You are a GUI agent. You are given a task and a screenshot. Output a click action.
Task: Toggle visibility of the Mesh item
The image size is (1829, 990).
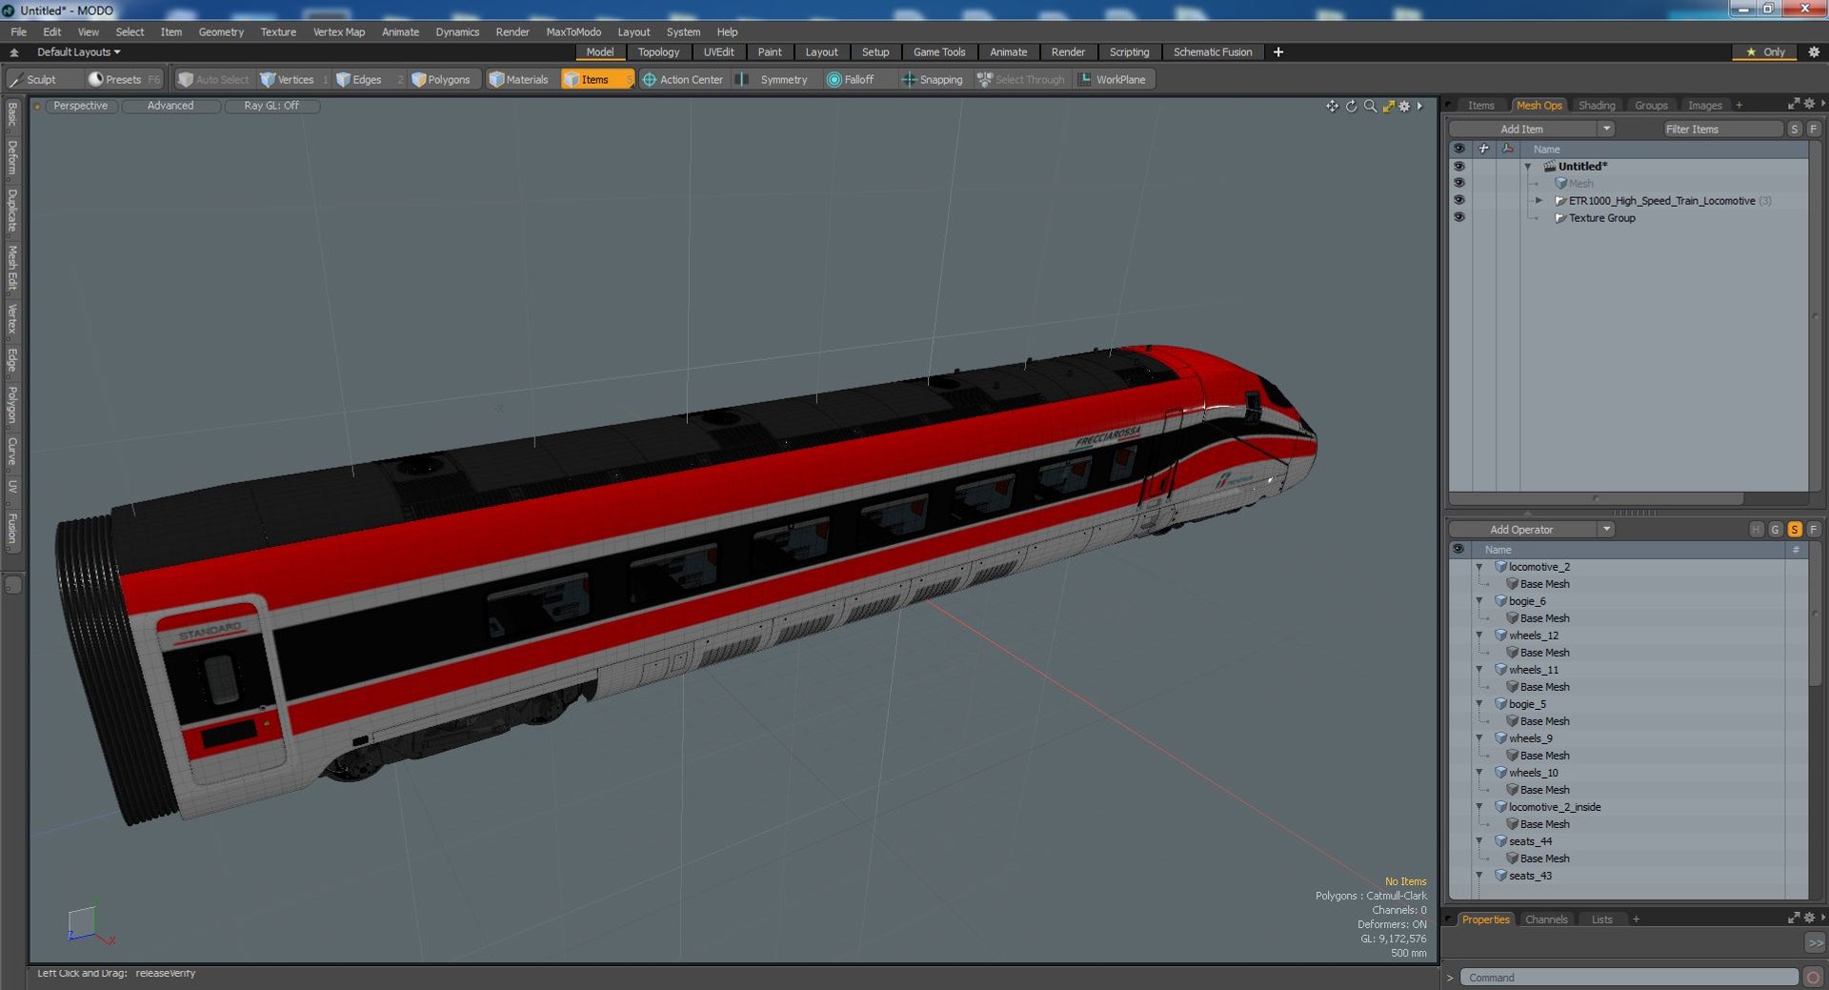[1458, 184]
